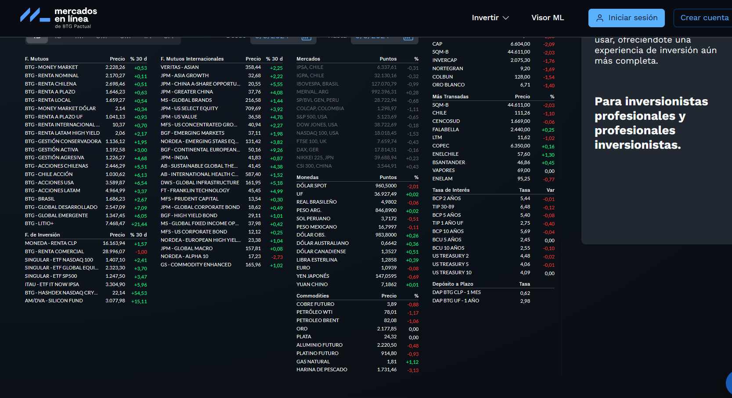Select BTG - RENTA CHILENA fund
This screenshot has width=732, height=398.
tap(86, 84)
